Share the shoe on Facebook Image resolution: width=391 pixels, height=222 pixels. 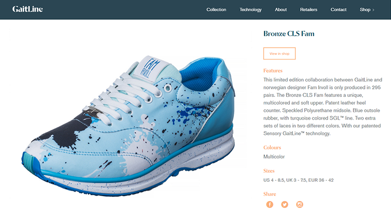(270, 205)
